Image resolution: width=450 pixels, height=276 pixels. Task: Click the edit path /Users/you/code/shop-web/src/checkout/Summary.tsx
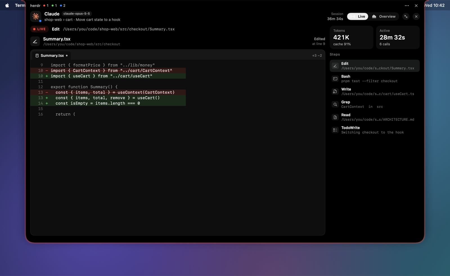click(x=119, y=29)
